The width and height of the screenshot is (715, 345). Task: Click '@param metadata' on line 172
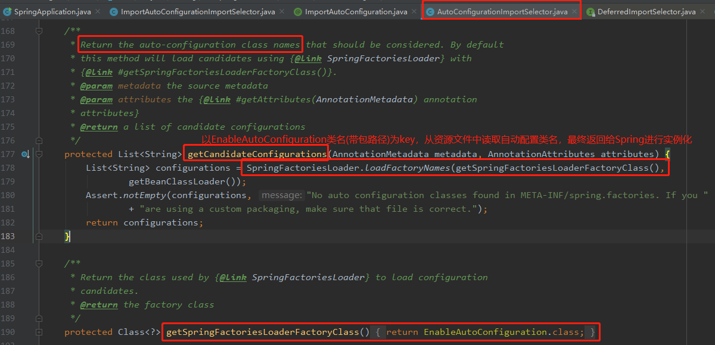(x=120, y=86)
